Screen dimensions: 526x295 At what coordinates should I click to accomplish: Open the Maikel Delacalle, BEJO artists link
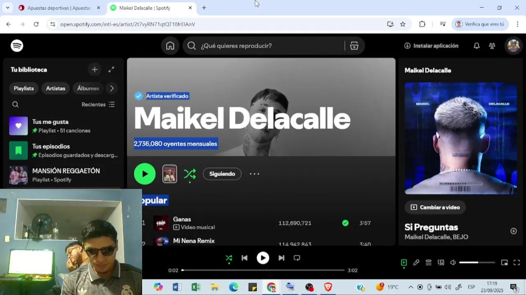click(x=436, y=237)
